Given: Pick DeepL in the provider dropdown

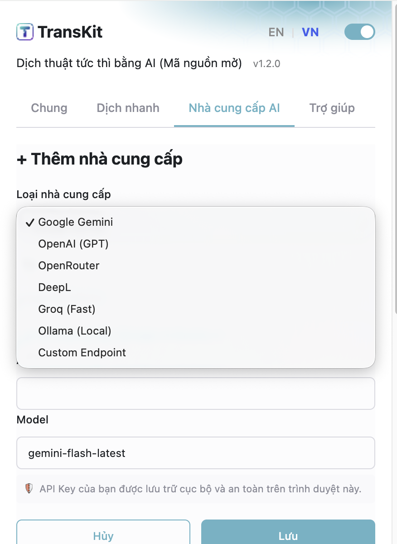Looking at the screenshot, I should (x=54, y=287).
